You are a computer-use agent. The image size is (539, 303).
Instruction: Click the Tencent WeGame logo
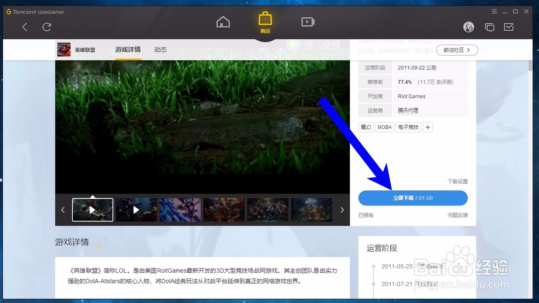(x=35, y=12)
